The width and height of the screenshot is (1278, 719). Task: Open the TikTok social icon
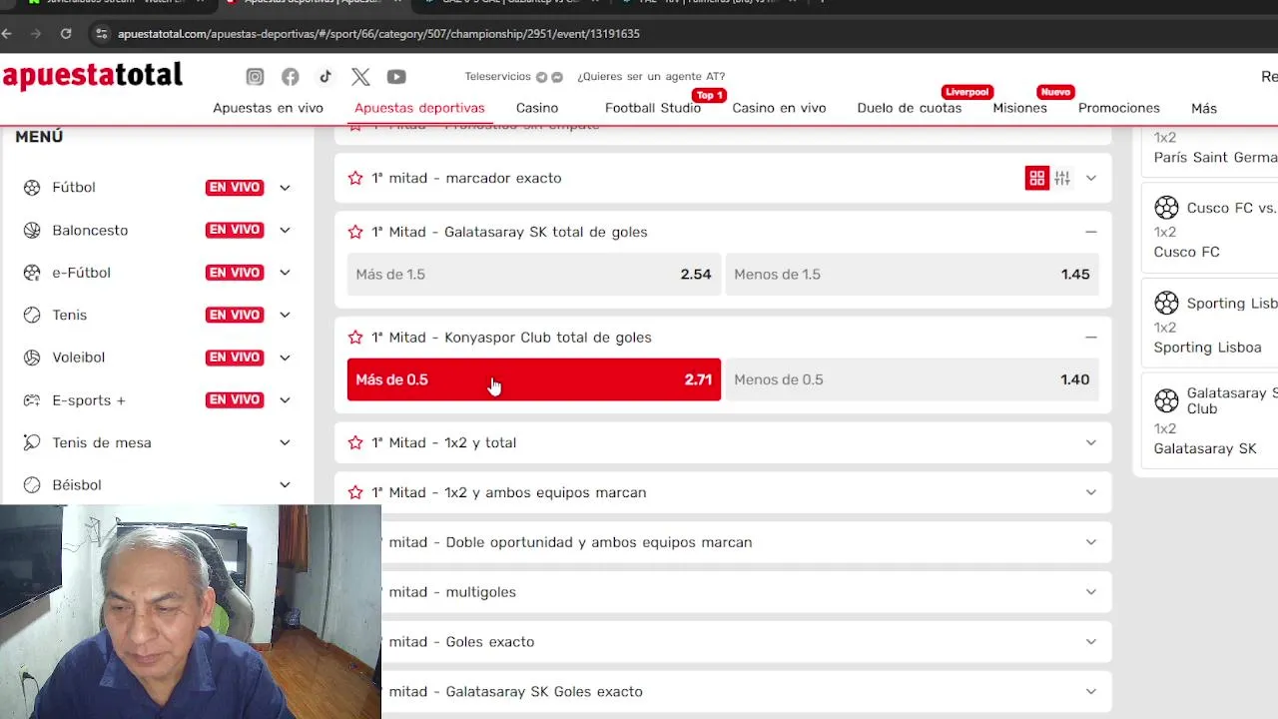325,77
